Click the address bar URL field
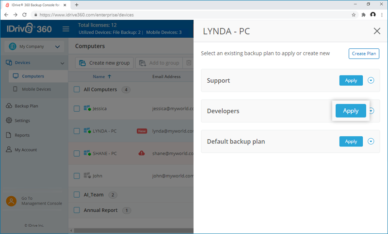 [194, 15]
